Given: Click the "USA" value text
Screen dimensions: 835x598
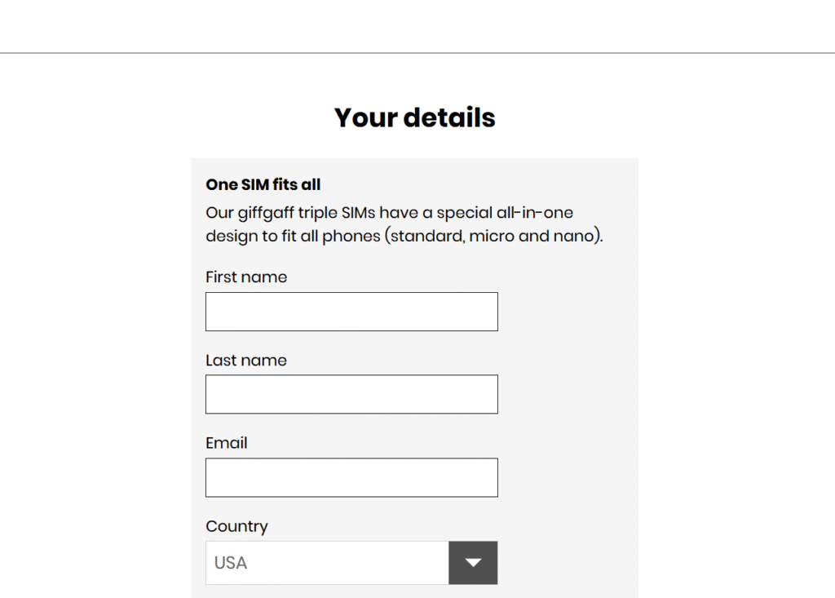Looking at the screenshot, I should tap(231, 563).
